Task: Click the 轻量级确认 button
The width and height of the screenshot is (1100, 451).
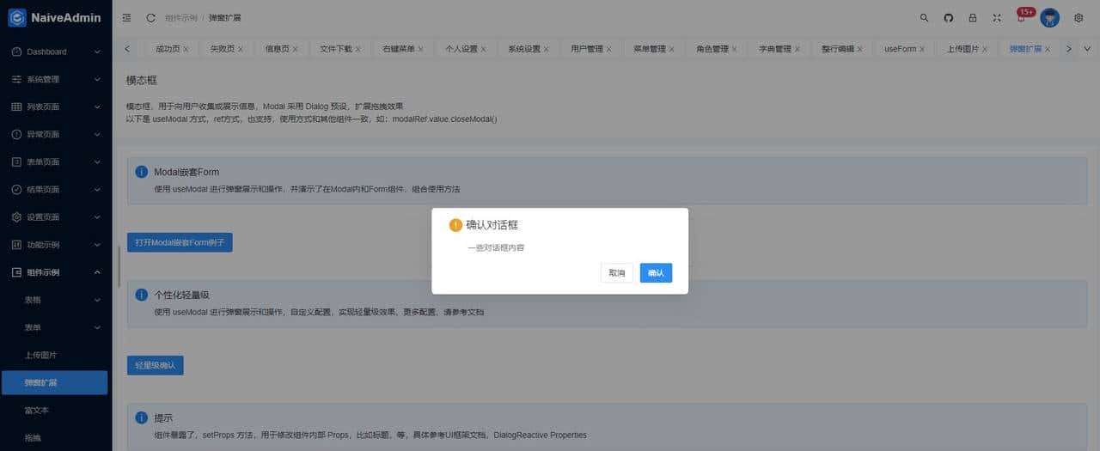Action: click(156, 365)
